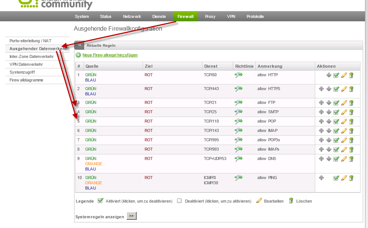Move rule 2 allow HTTPS up
The image size is (368, 228).
tap(321, 89)
